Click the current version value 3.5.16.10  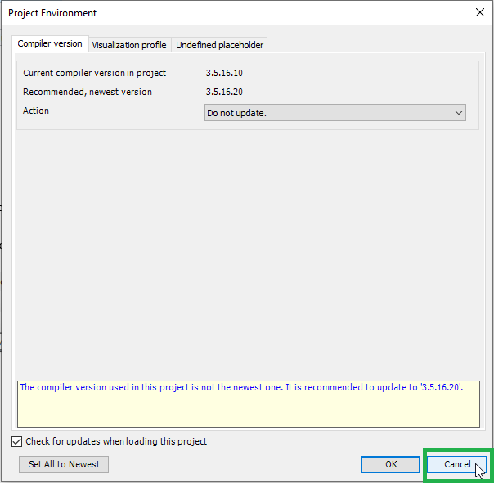[x=224, y=73]
